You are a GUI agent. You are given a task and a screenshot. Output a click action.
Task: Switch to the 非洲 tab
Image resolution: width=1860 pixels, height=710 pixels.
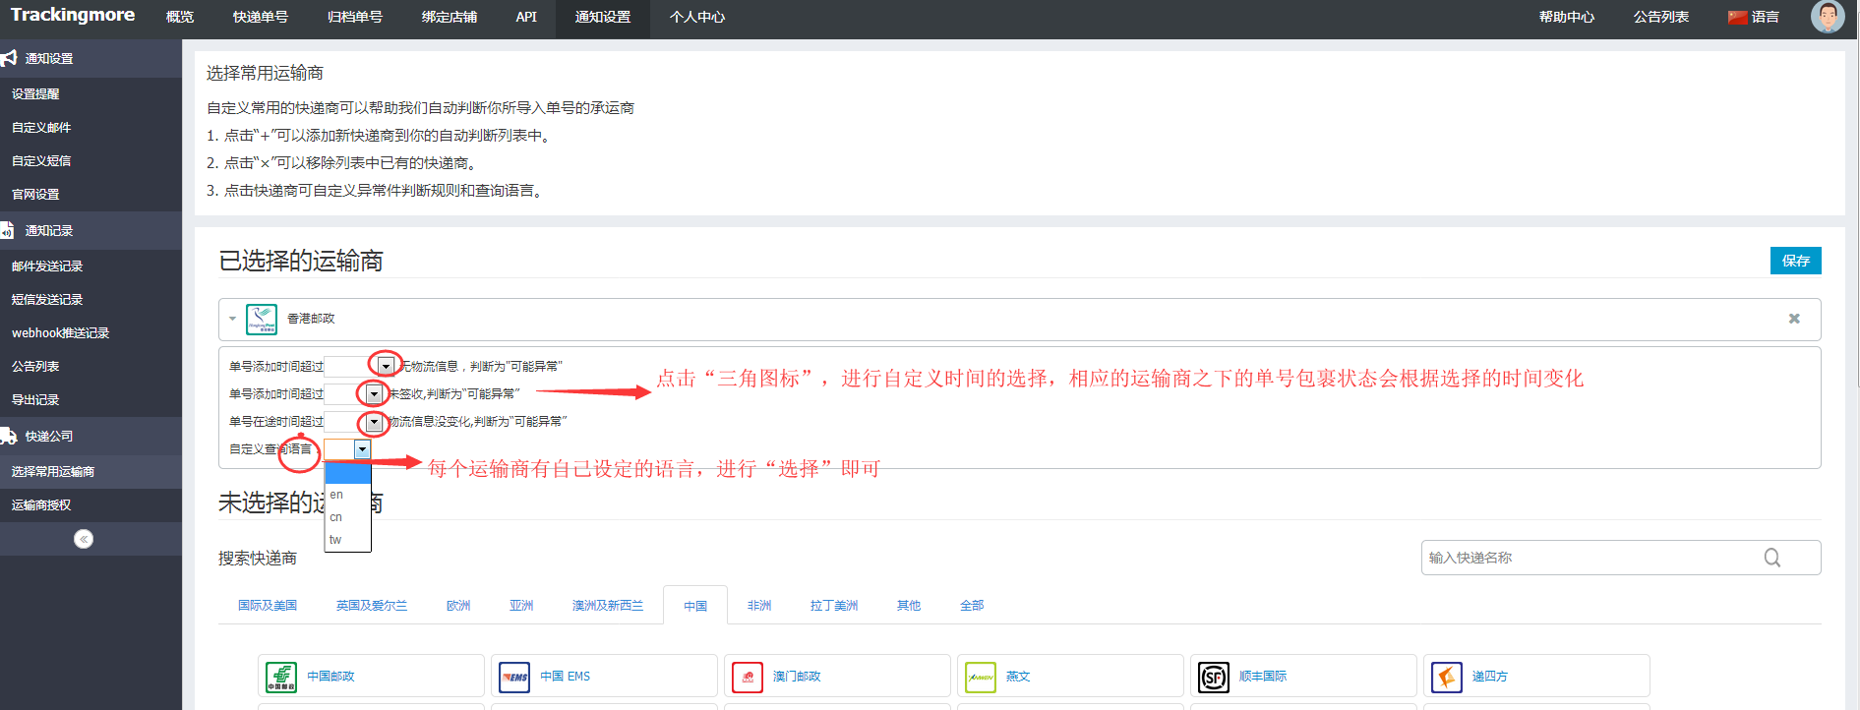pyautogui.click(x=759, y=606)
